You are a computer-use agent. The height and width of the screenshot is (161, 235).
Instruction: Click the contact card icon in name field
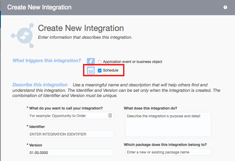[x=110, y=116]
